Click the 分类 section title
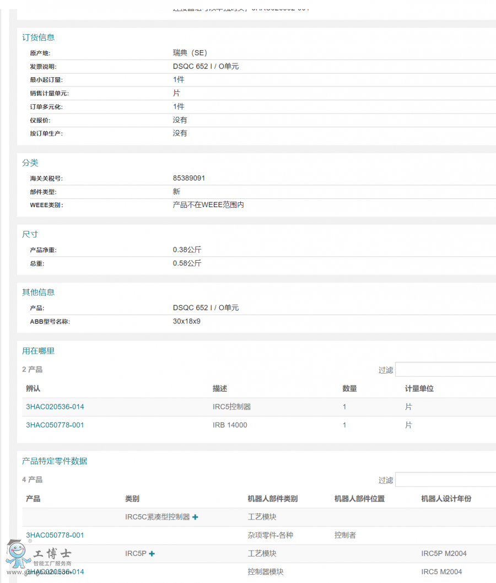496x583 pixels. (x=31, y=163)
